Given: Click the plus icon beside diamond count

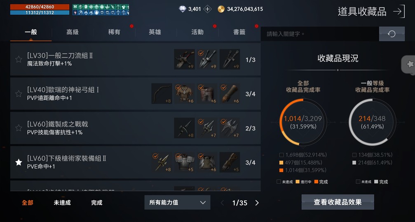Looking at the screenshot, I should point(208,9).
